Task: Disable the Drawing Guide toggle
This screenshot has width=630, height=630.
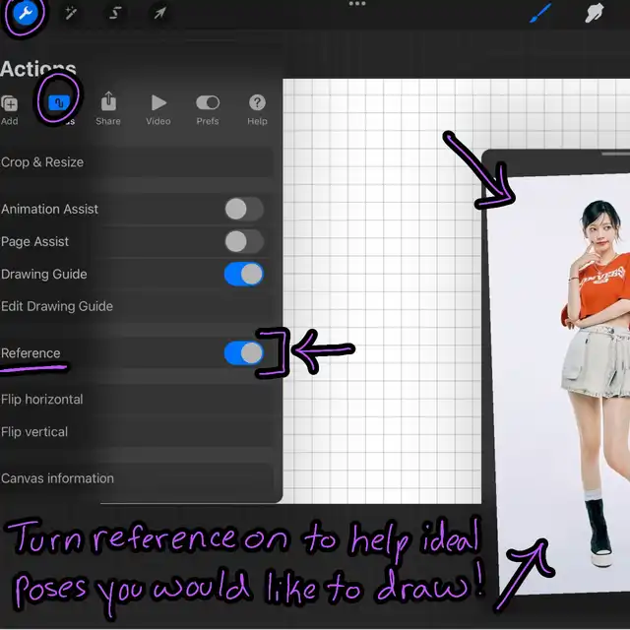Action: click(x=243, y=274)
